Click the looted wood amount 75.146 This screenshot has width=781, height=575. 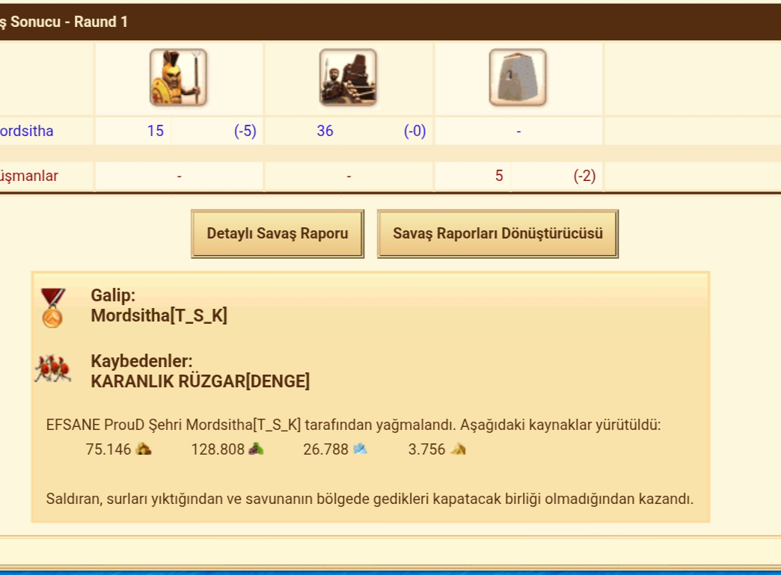[x=108, y=449]
